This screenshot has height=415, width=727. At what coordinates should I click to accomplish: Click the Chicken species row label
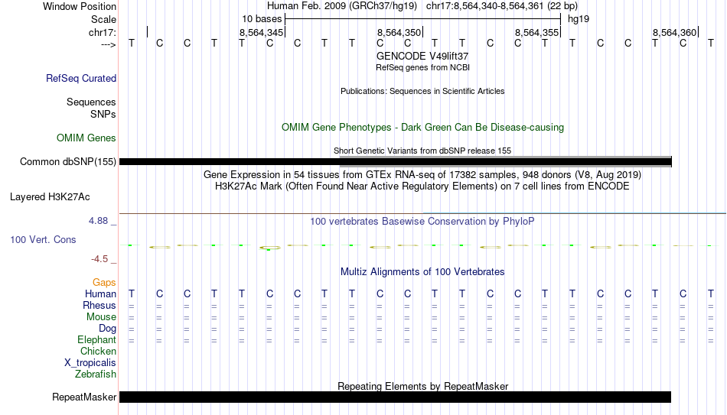[x=98, y=351]
